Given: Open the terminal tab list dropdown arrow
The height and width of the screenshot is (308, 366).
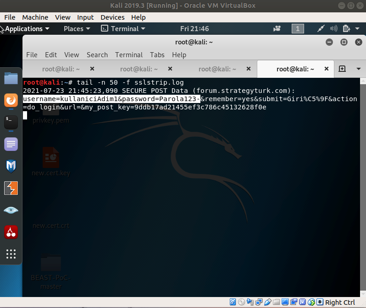Looking at the screenshot, I should point(359,69).
